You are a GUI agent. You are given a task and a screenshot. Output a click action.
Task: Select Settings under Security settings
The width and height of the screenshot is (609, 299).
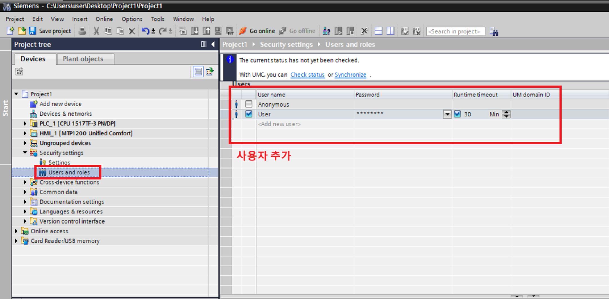(59, 162)
